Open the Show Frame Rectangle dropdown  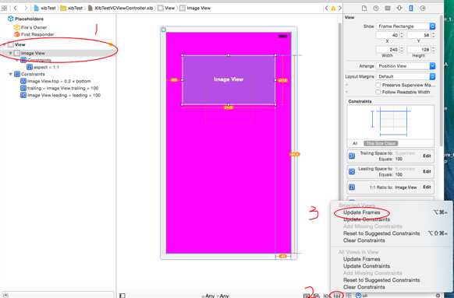[406, 26]
